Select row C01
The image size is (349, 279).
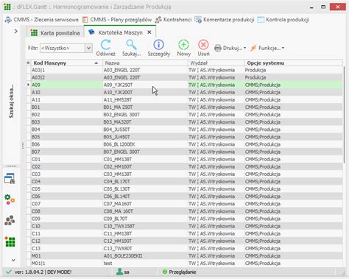coord(184,159)
